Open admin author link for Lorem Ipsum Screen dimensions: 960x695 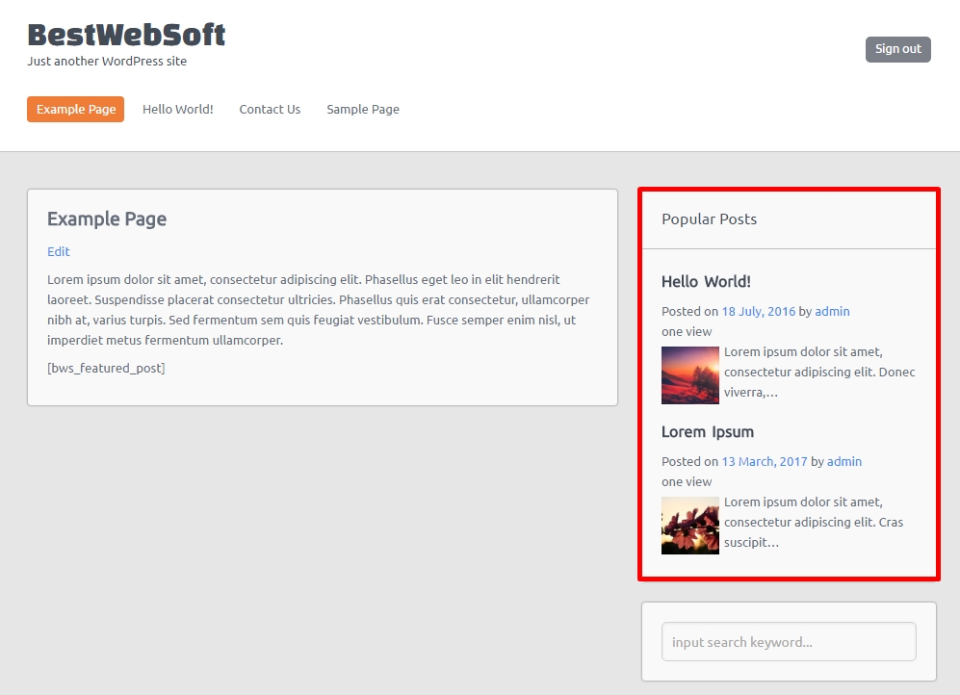pos(843,462)
